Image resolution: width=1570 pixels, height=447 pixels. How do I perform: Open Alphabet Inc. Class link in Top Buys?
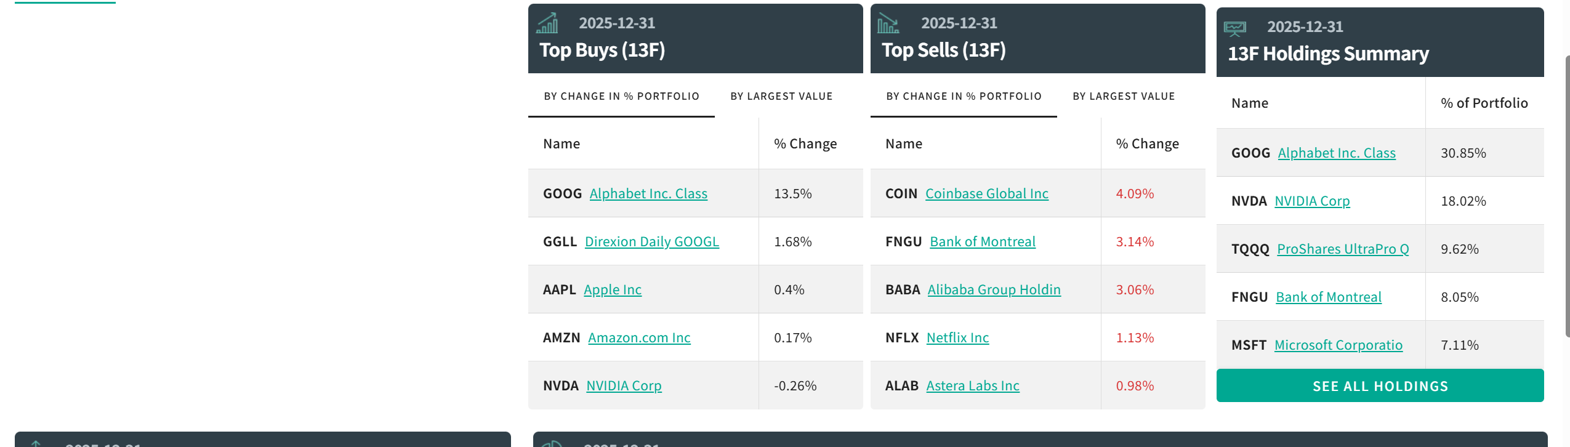coord(648,193)
